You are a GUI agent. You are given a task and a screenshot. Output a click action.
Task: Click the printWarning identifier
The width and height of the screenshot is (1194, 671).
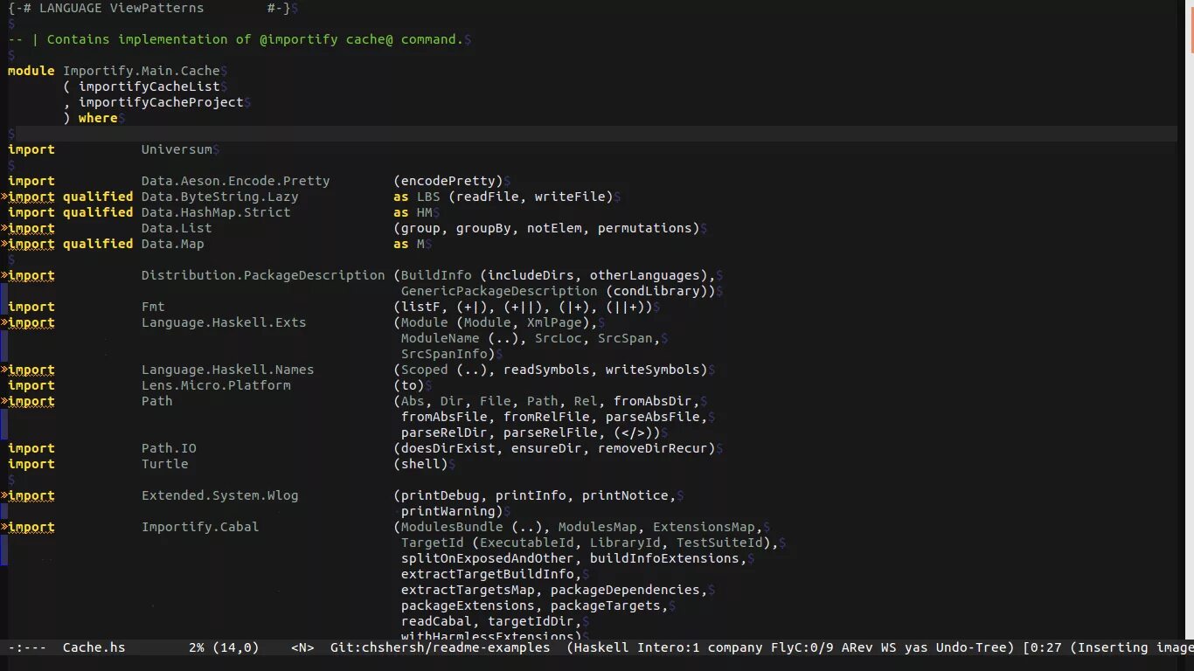click(448, 511)
